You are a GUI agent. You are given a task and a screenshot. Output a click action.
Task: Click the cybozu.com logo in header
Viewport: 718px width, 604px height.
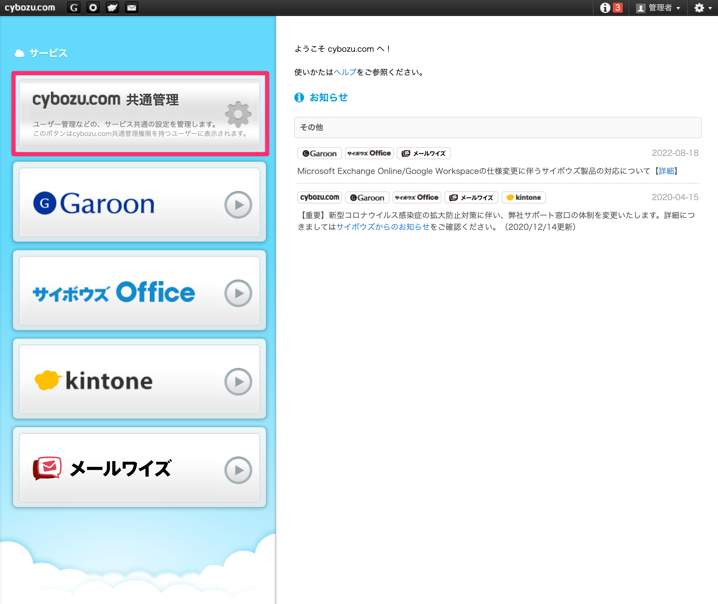30,8
